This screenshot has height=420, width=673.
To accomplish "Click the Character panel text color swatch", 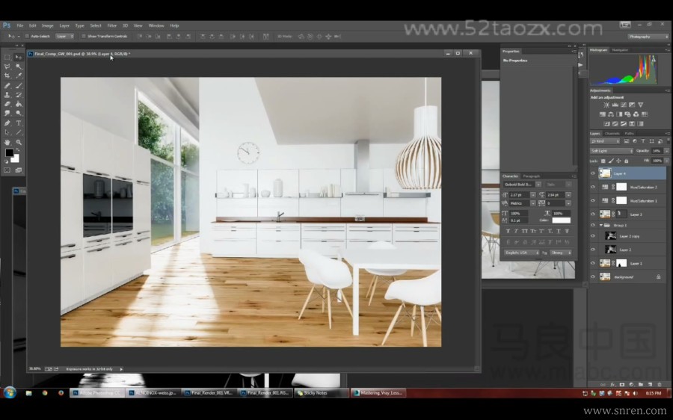I will click(x=561, y=220).
